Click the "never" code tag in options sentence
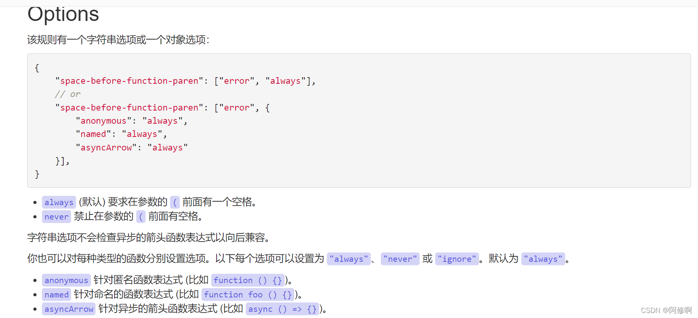This screenshot has height=318, width=698. pos(400,259)
